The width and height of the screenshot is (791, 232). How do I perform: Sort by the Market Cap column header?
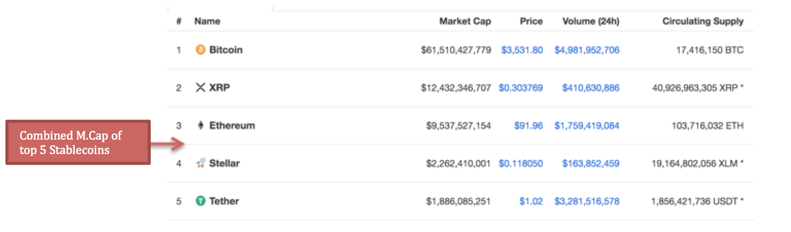tap(465, 21)
